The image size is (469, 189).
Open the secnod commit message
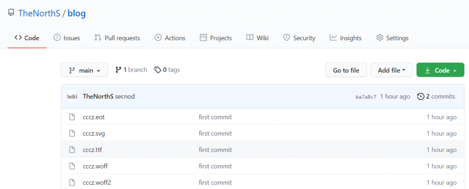125,97
